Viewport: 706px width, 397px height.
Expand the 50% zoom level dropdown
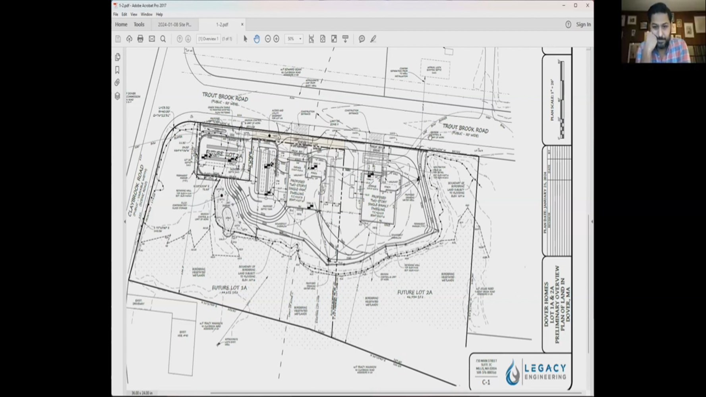pos(300,39)
